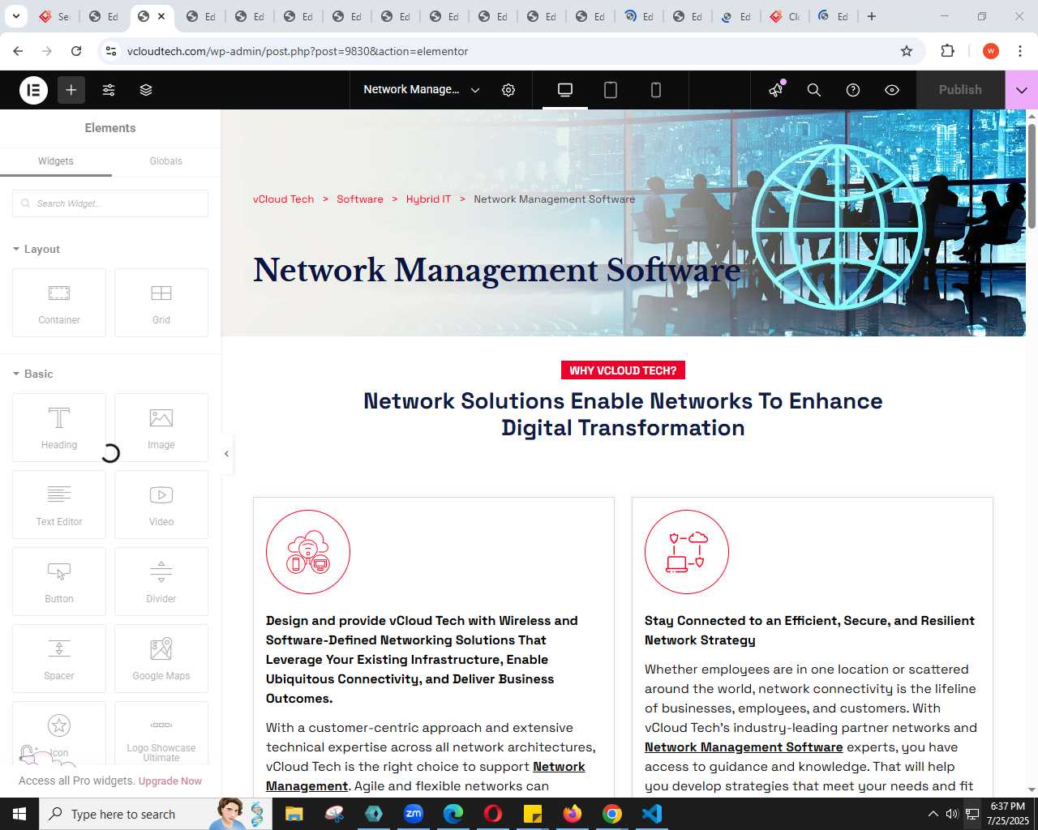Viewport: 1038px width, 830px height.
Task: Click the page vertical scrollbar
Action: pyautogui.click(x=1032, y=176)
